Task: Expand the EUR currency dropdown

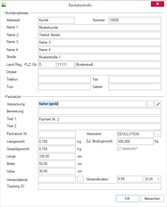Action: [x=153, y=179]
